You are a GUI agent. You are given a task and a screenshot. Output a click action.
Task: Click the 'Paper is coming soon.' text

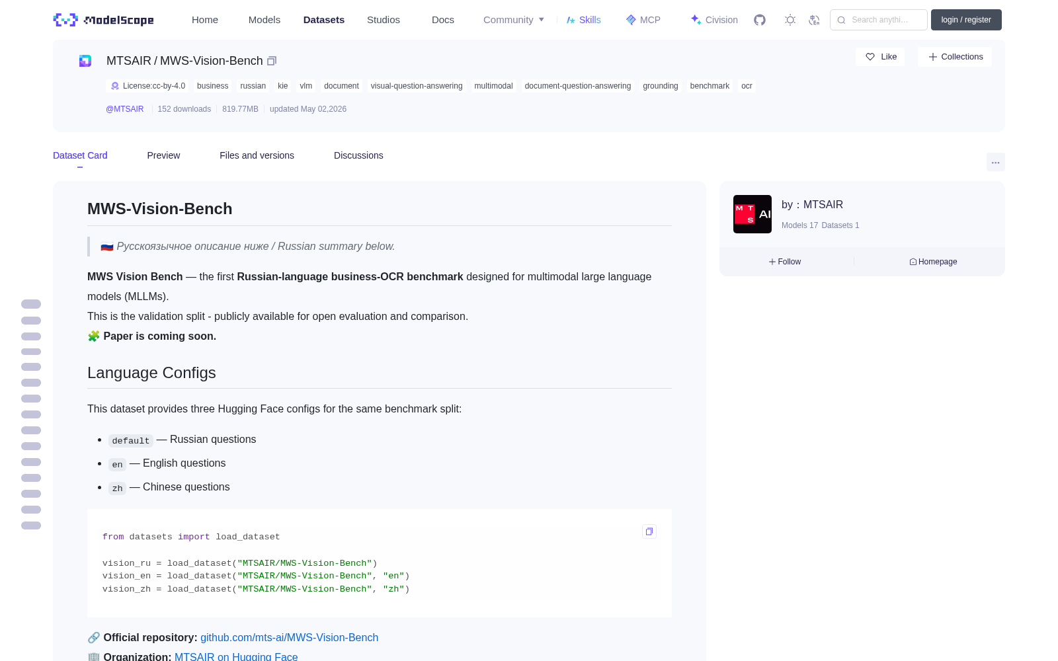coord(159,336)
